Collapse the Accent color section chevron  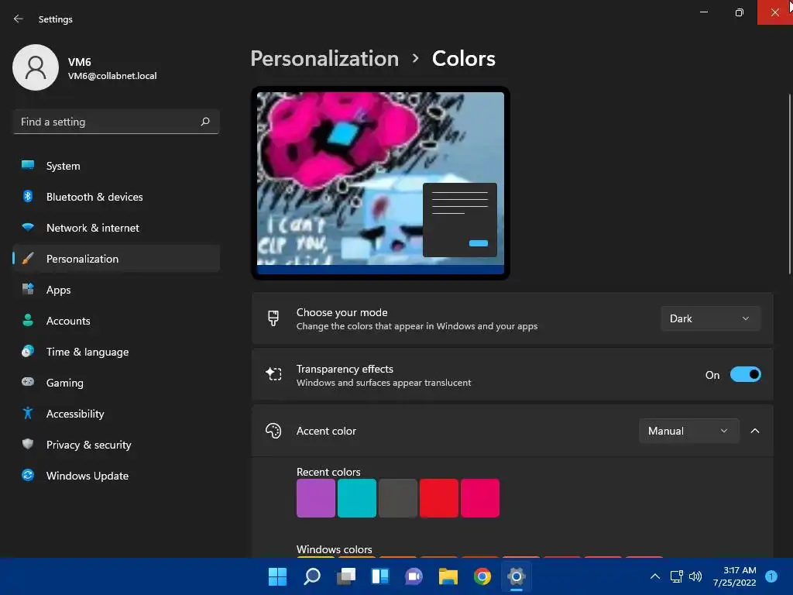(x=754, y=431)
